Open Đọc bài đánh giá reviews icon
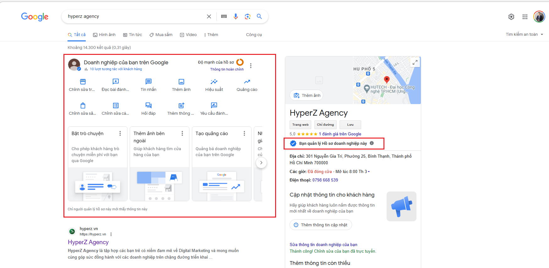549x268 pixels. coord(116,82)
